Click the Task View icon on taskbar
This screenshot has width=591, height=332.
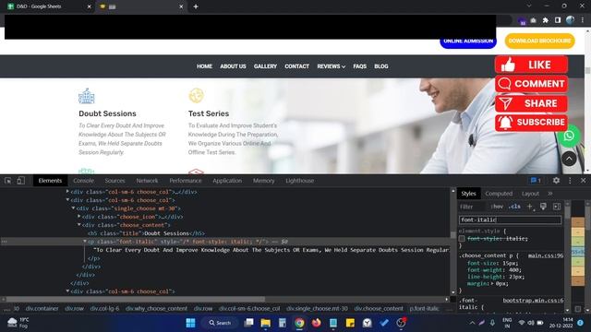coord(248,323)
